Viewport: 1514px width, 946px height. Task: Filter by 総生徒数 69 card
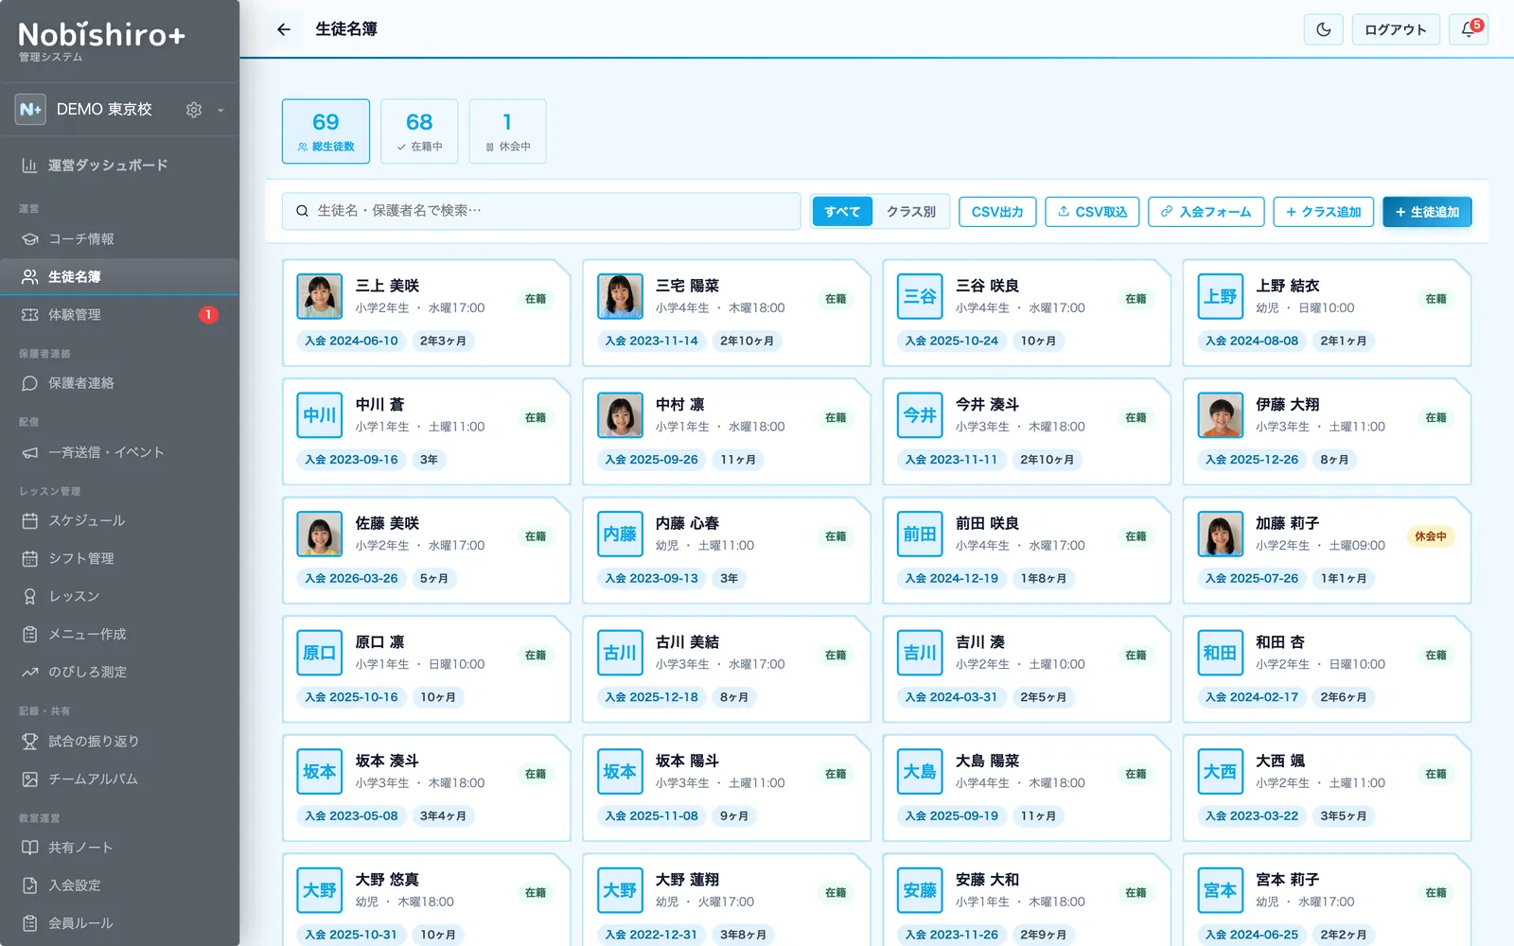pyautogui.click(x=326, y=131)
